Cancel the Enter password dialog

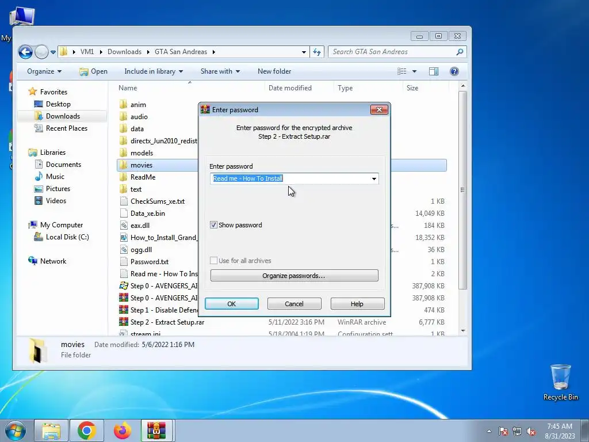coord(294,304)
